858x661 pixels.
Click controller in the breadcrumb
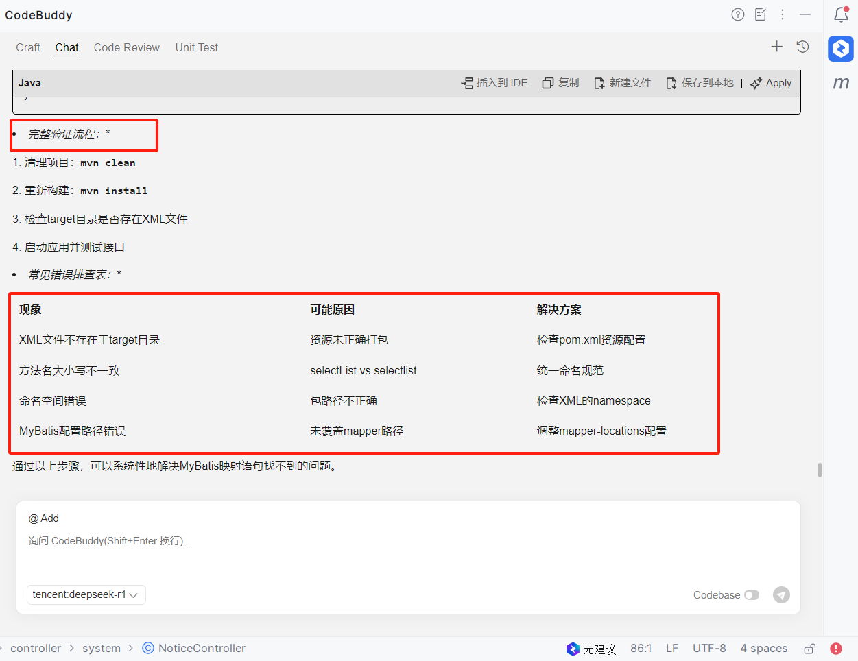[36, 648]
